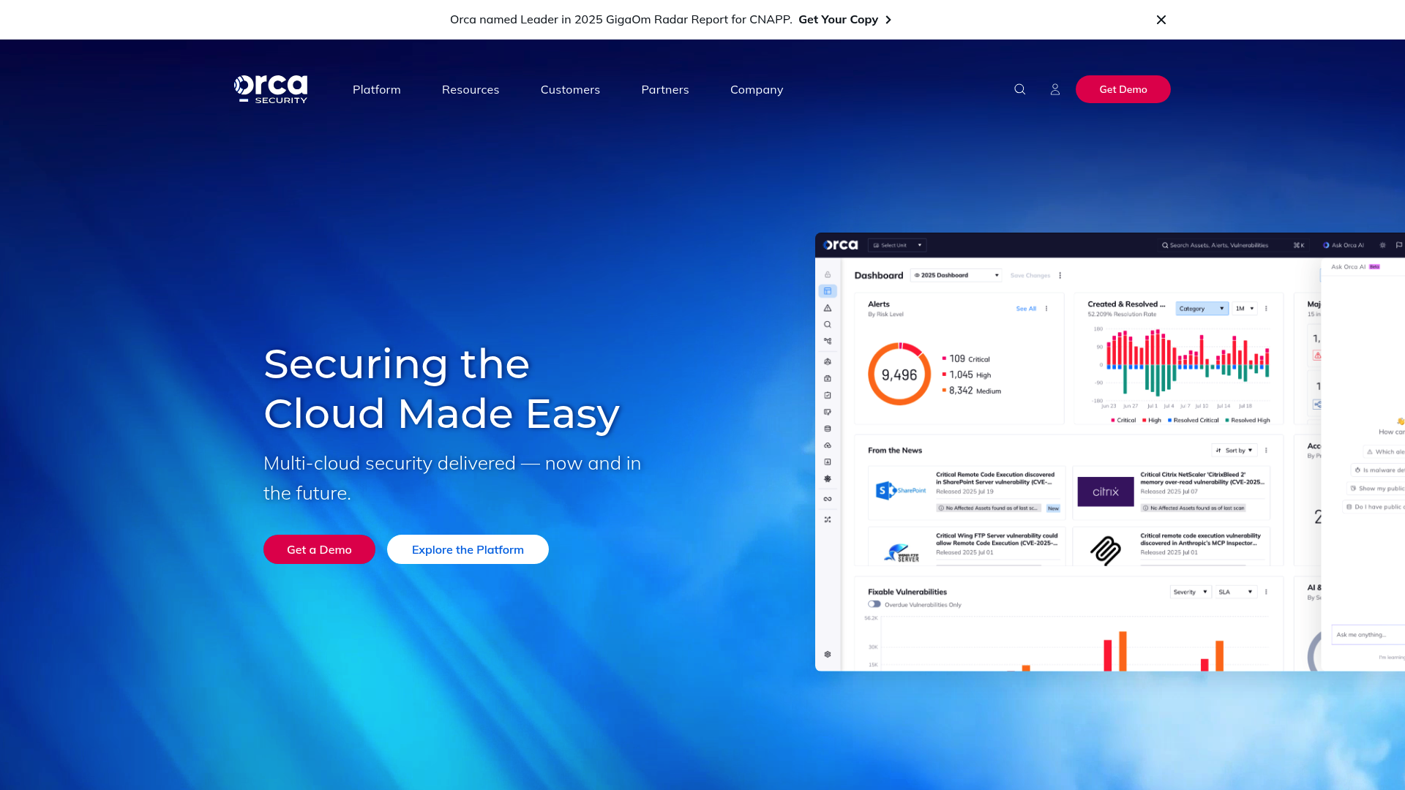Click the Ask me anything input box
Viewport: 1405px width, 790px height.
click(1368, 635)
